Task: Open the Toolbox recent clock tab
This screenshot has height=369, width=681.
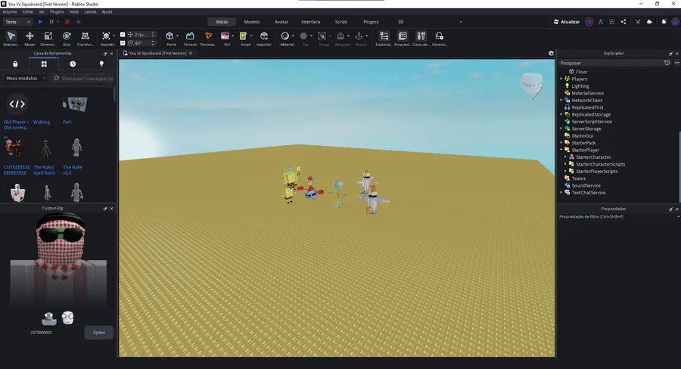Action: [x=73, y=64]
